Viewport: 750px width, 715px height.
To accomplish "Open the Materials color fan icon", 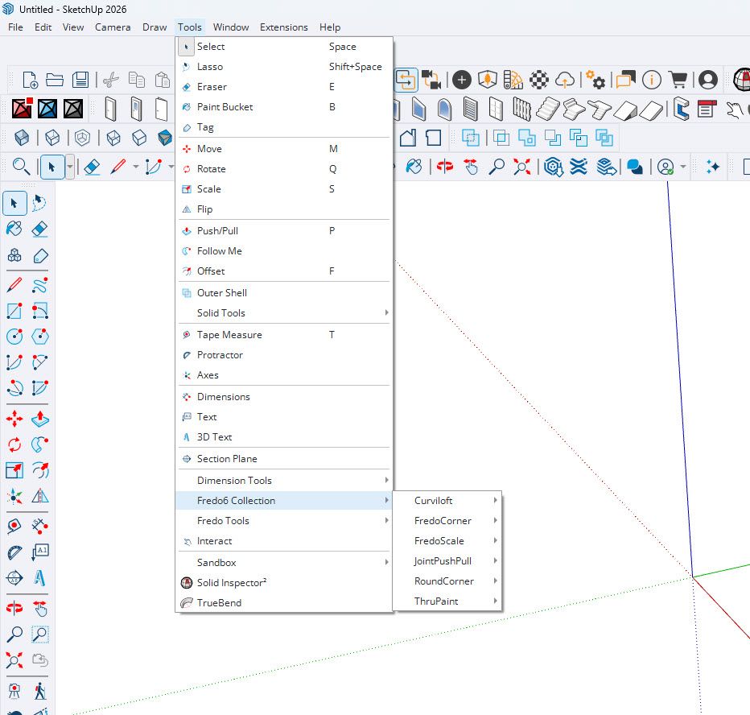I will click(513, 80).
